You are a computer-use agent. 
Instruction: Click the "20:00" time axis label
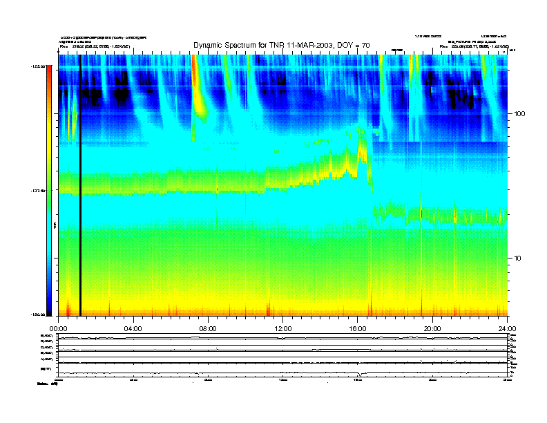[432, 329]
